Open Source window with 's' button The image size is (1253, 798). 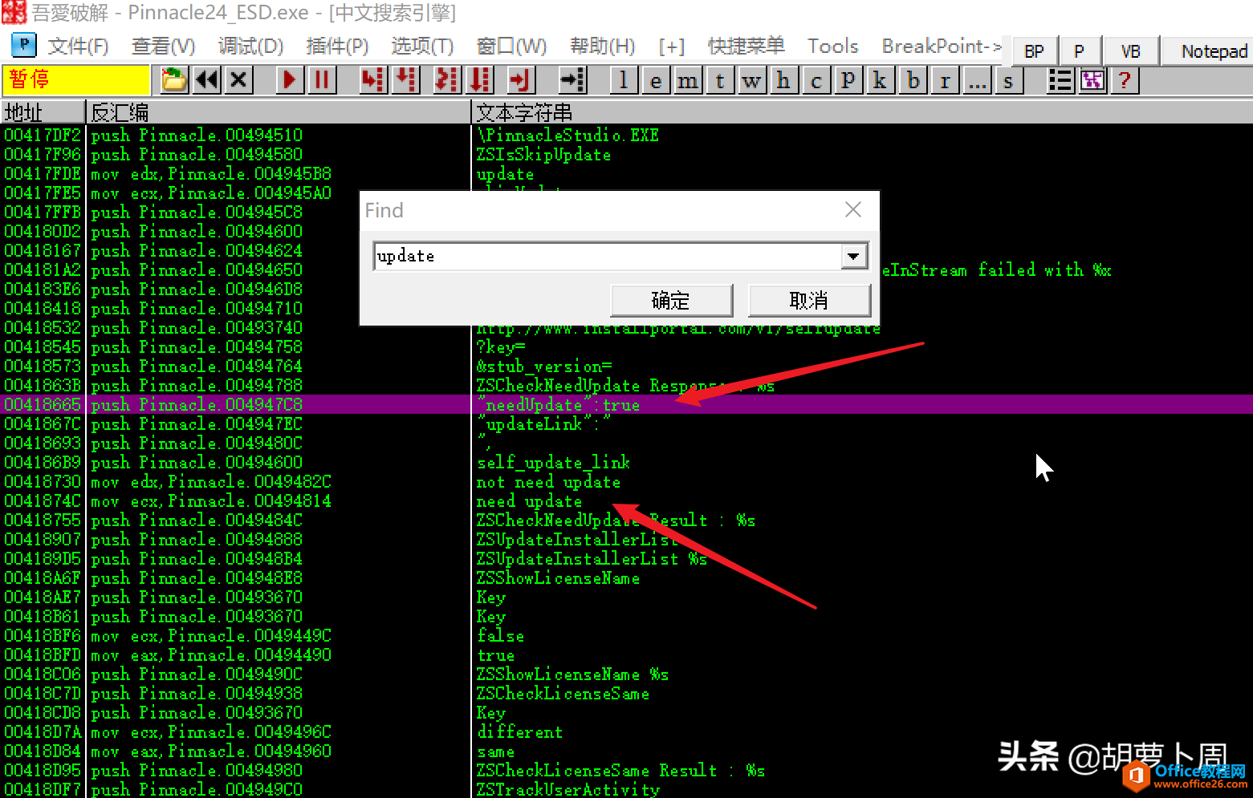point(1008,80)
